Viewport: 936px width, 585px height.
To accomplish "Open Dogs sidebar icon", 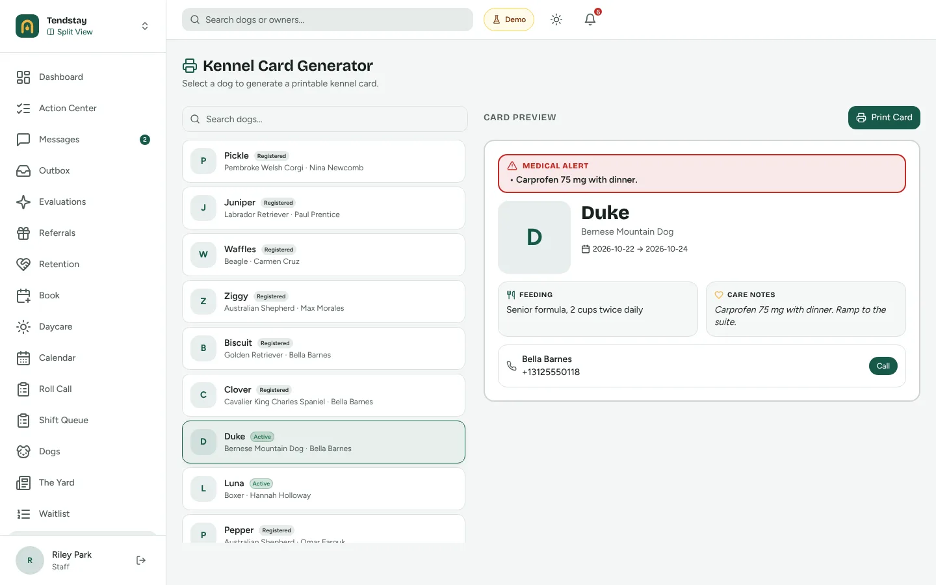I will 23,452.
